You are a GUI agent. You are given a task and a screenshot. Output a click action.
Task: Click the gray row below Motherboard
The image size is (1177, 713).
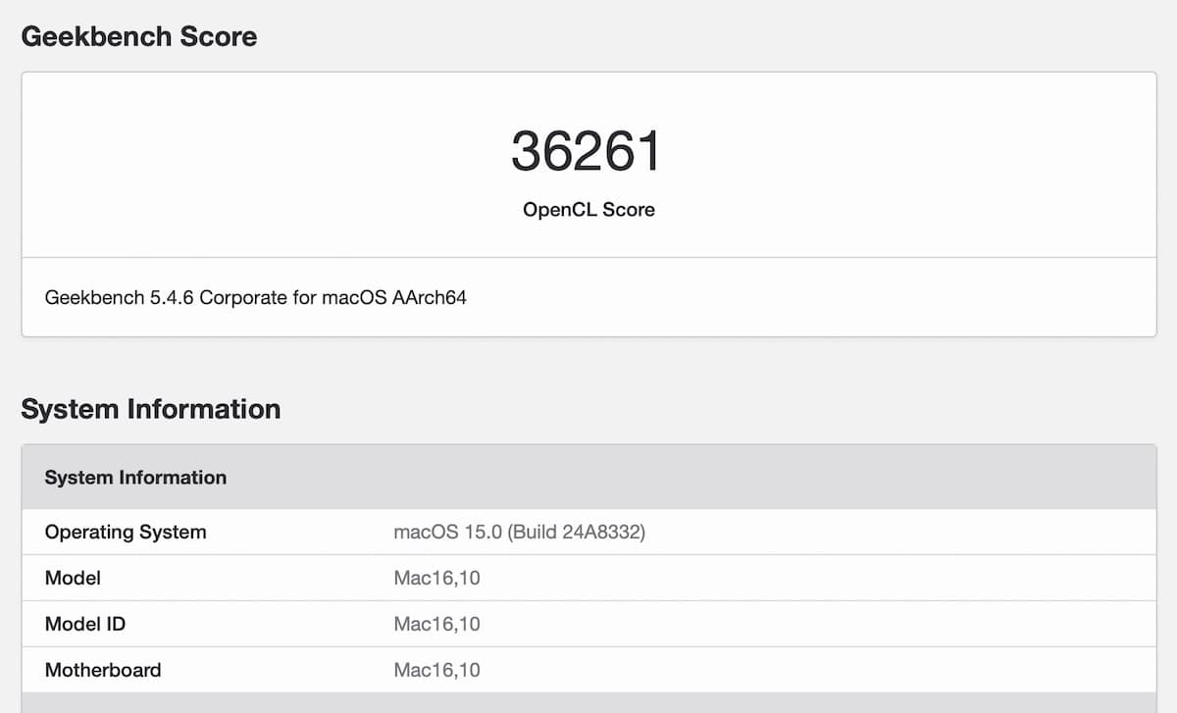588,703
